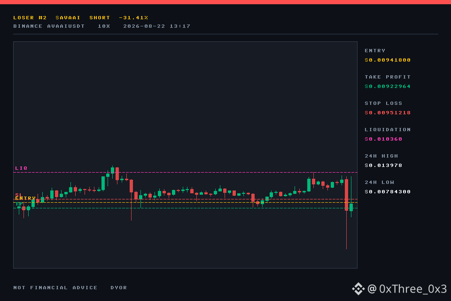Click the 'TAKE PROFIT' heading

[388, 77]
